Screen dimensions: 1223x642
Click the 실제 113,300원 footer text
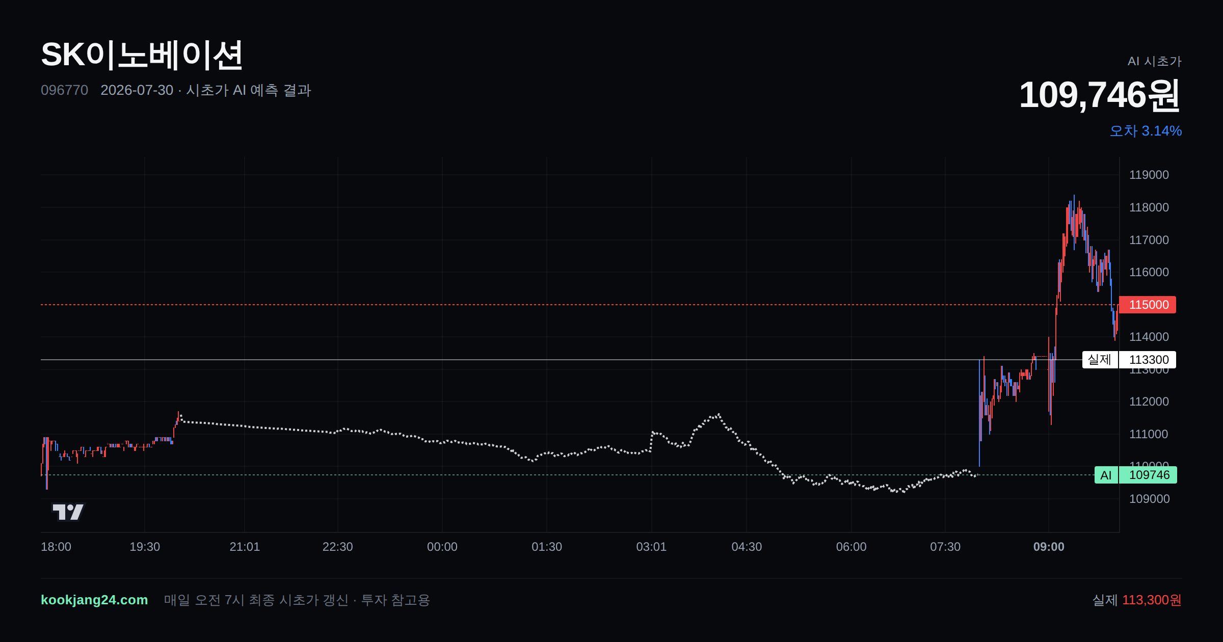click(1137, 600)
